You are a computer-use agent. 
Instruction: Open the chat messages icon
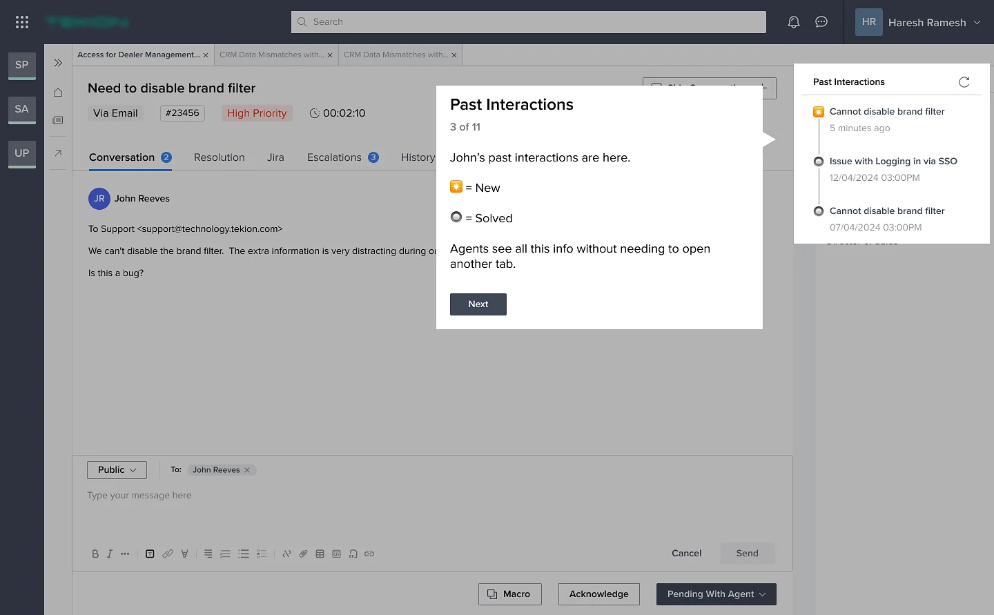pos(821,22)
